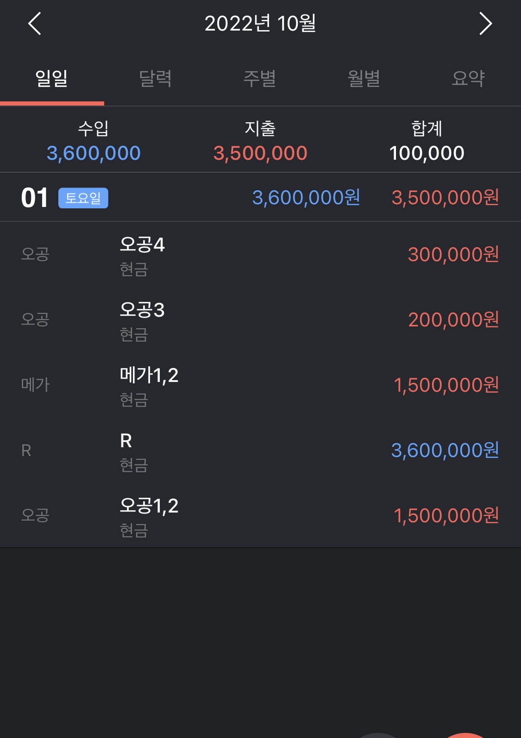Open the 월별 tab
The image size is (521, 738).
(364, 79)
